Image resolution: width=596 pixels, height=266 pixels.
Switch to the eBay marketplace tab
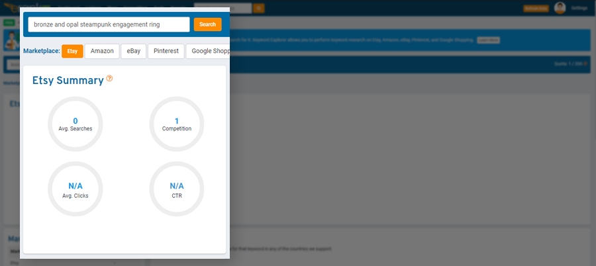coord(133,51)
